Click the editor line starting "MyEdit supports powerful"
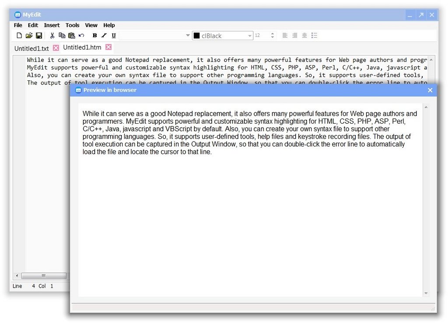The height and width of the screenshot is (323, 448). [227, 68]
